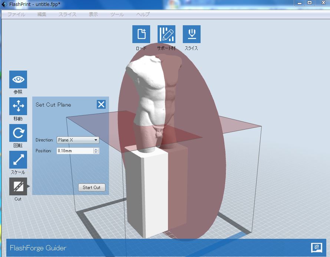Click the FlashForge Guider printer label
The height and width of the screenshot is (257, 330).
(38, 248)
